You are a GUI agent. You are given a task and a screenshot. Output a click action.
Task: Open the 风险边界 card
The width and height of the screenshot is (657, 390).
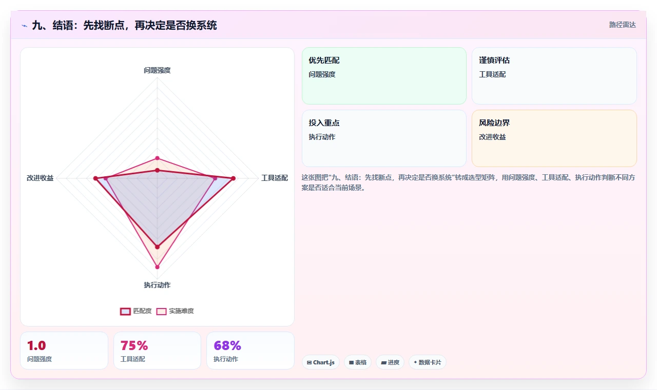point(554,138)
